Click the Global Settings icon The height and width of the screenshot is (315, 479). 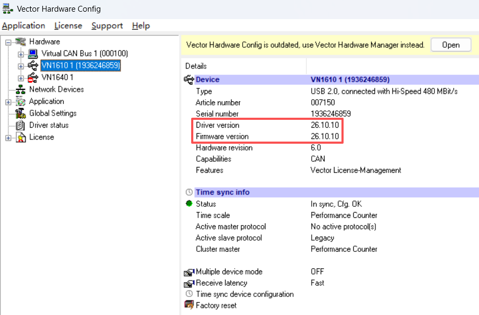(21, 113)
